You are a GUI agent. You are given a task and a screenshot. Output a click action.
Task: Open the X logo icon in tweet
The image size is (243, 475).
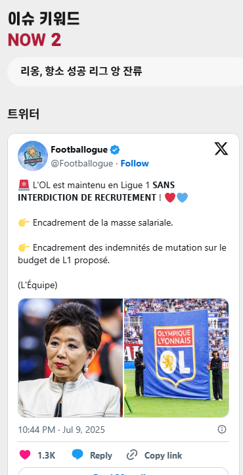click(221, 149)
